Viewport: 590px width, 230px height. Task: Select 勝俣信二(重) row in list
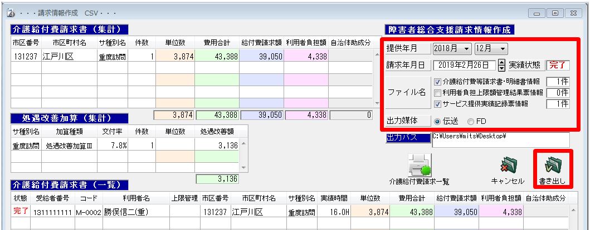(129, 212)
